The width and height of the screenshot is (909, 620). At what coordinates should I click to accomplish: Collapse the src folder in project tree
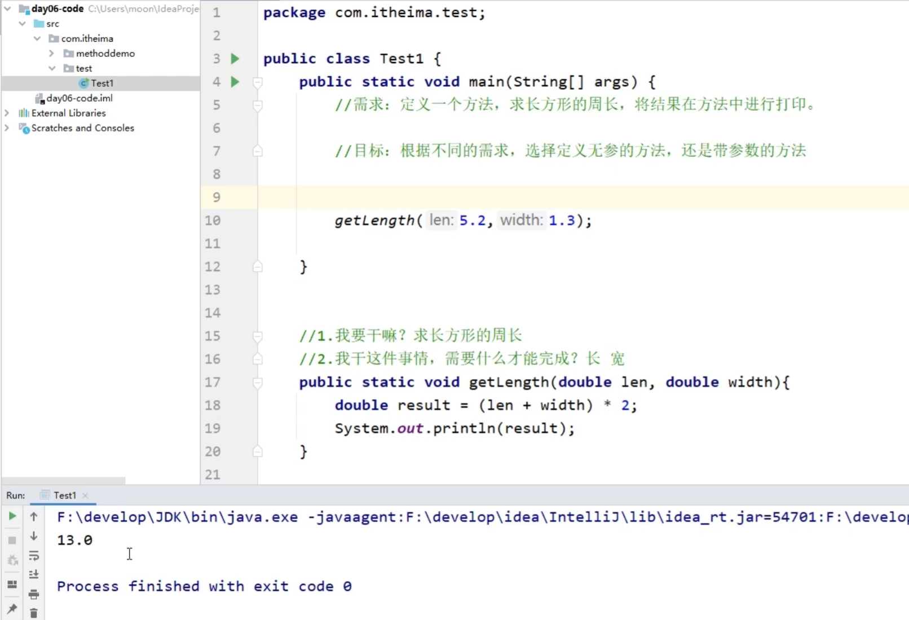coord(23,23)
